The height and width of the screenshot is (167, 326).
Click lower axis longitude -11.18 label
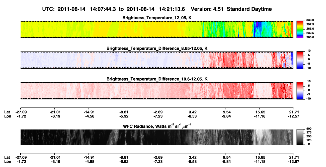click(x=259, y=161)
